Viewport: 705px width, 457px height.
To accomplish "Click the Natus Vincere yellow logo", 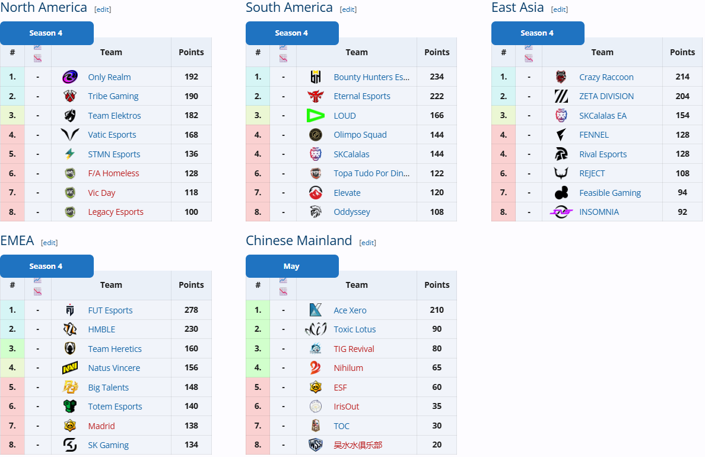I will [70, 368].
